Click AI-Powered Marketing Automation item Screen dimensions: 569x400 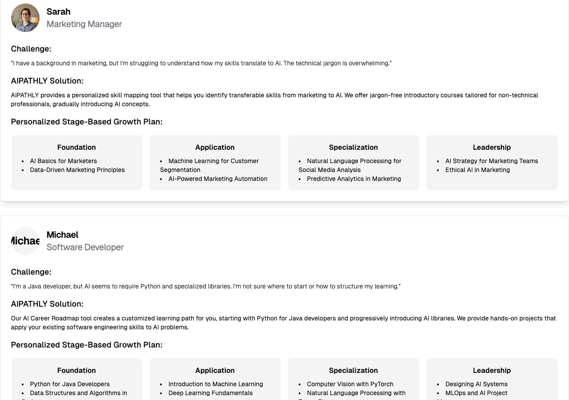point(218,179)
